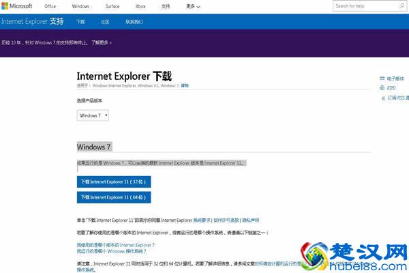
Task: Select Xbox in the top navigation
Action: (x=140, y=6)
